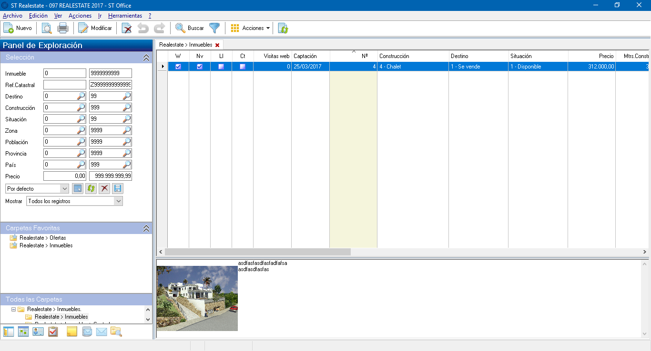Click the 1 - Disponible cell
Image resolution: width=651 pixels, height=351 pixels.
coord(538,67)
